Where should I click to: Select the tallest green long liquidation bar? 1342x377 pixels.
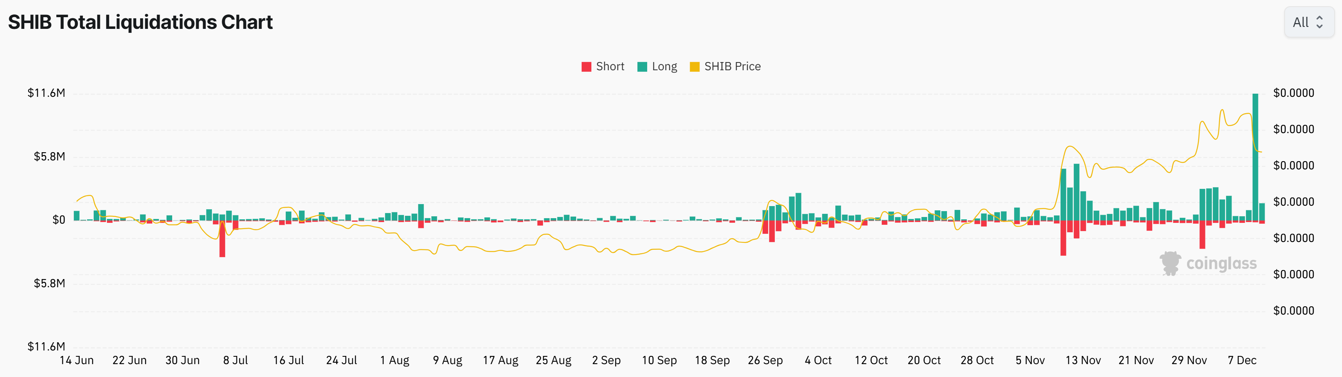[1255, 156]
